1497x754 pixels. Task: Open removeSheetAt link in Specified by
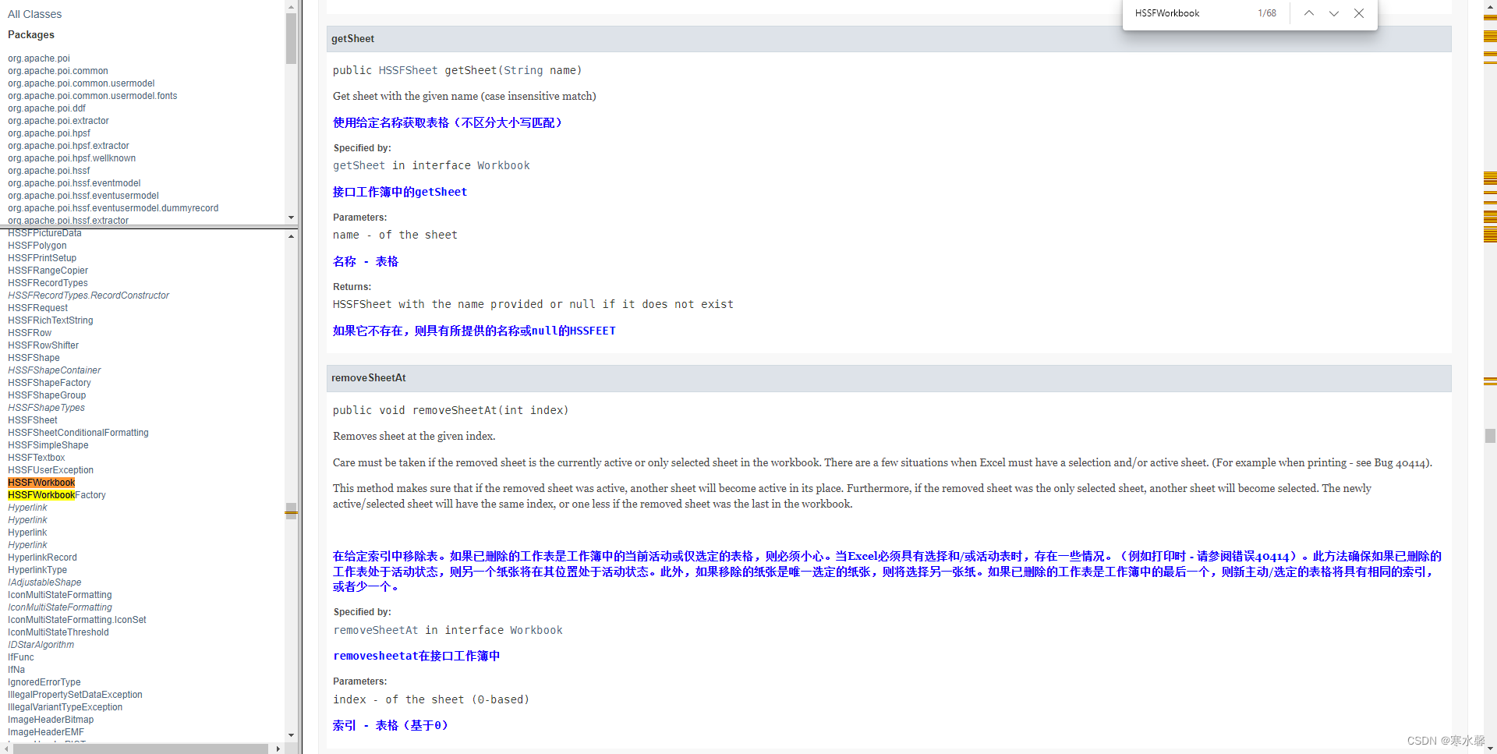tap(376, 630)
